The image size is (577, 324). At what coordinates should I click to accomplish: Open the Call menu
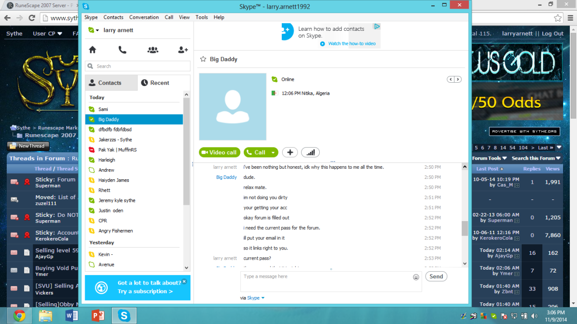[x=169, y=17]
